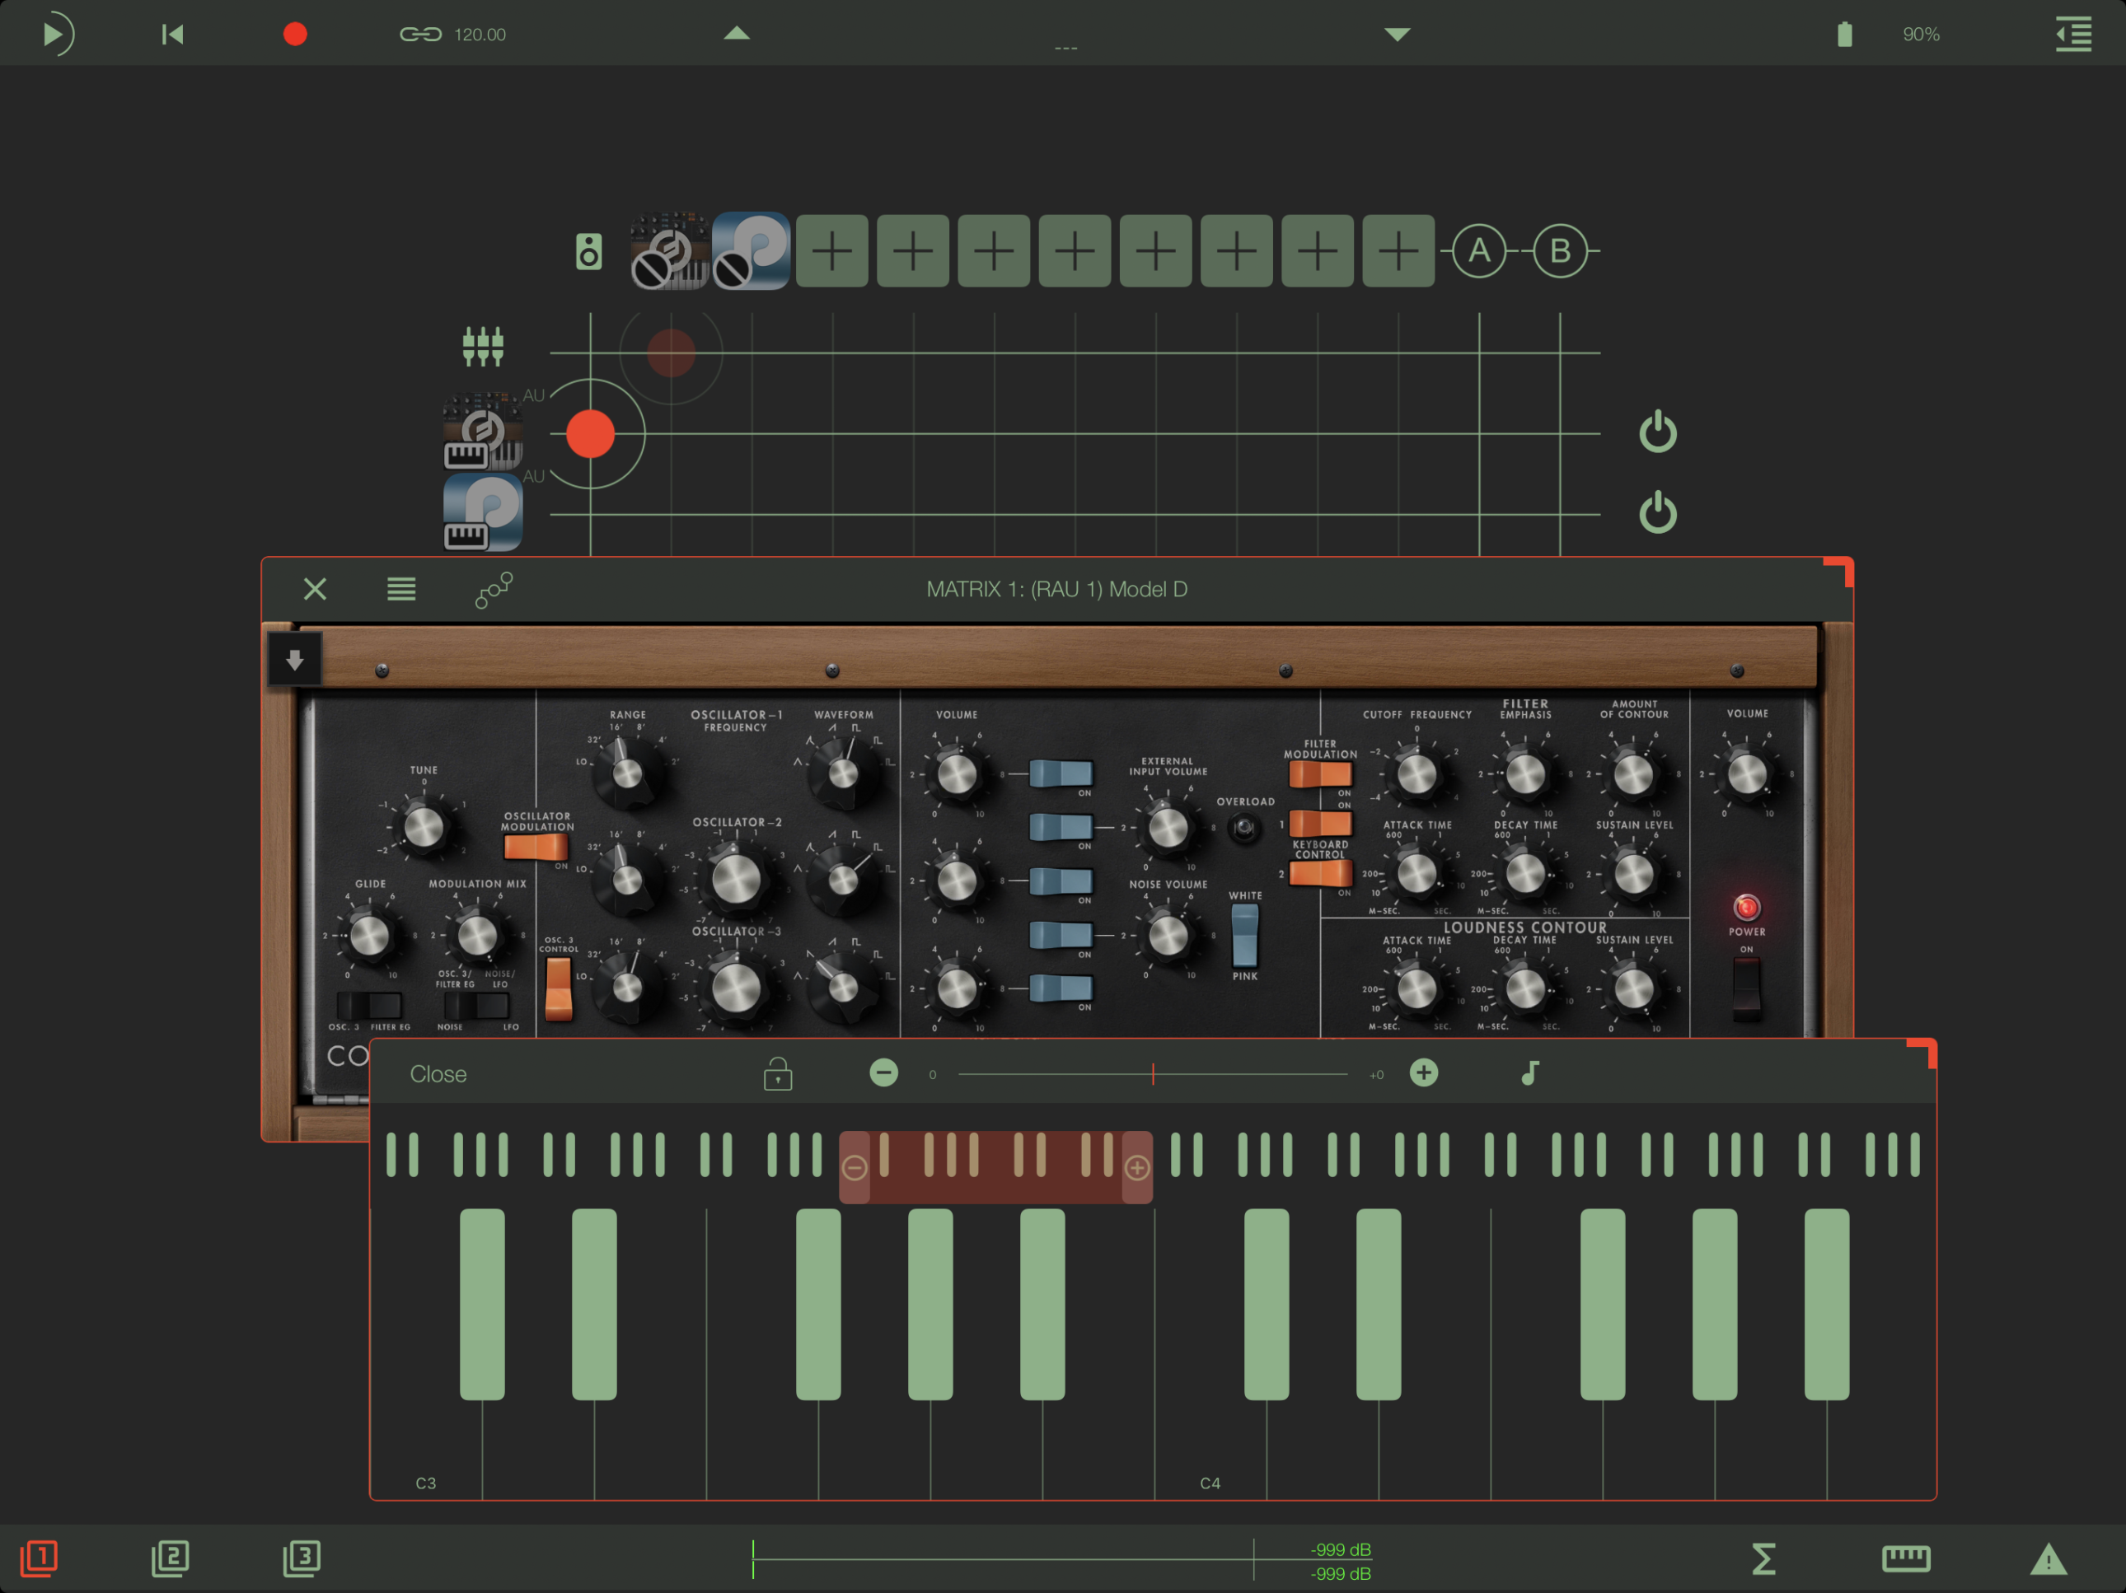Image resolution: width=2126 pixels, height=1593 pixels.
Task: Click the red record button
Action: [x=295, y=35]
